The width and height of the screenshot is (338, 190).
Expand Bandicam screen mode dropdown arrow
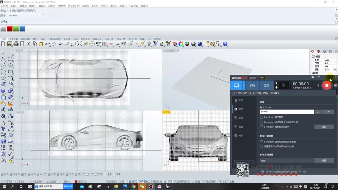tap(244, 85)
